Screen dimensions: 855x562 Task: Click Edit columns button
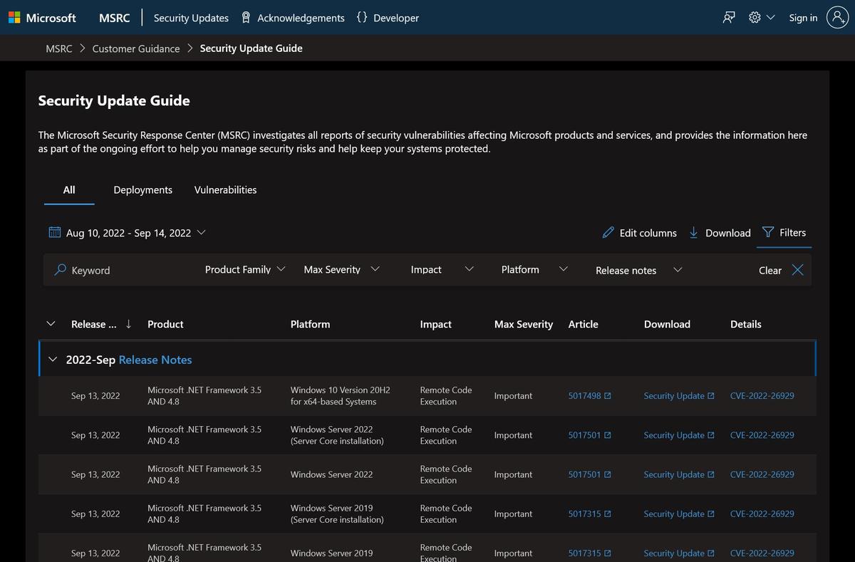pyautogui.click(x=639, y=232)
